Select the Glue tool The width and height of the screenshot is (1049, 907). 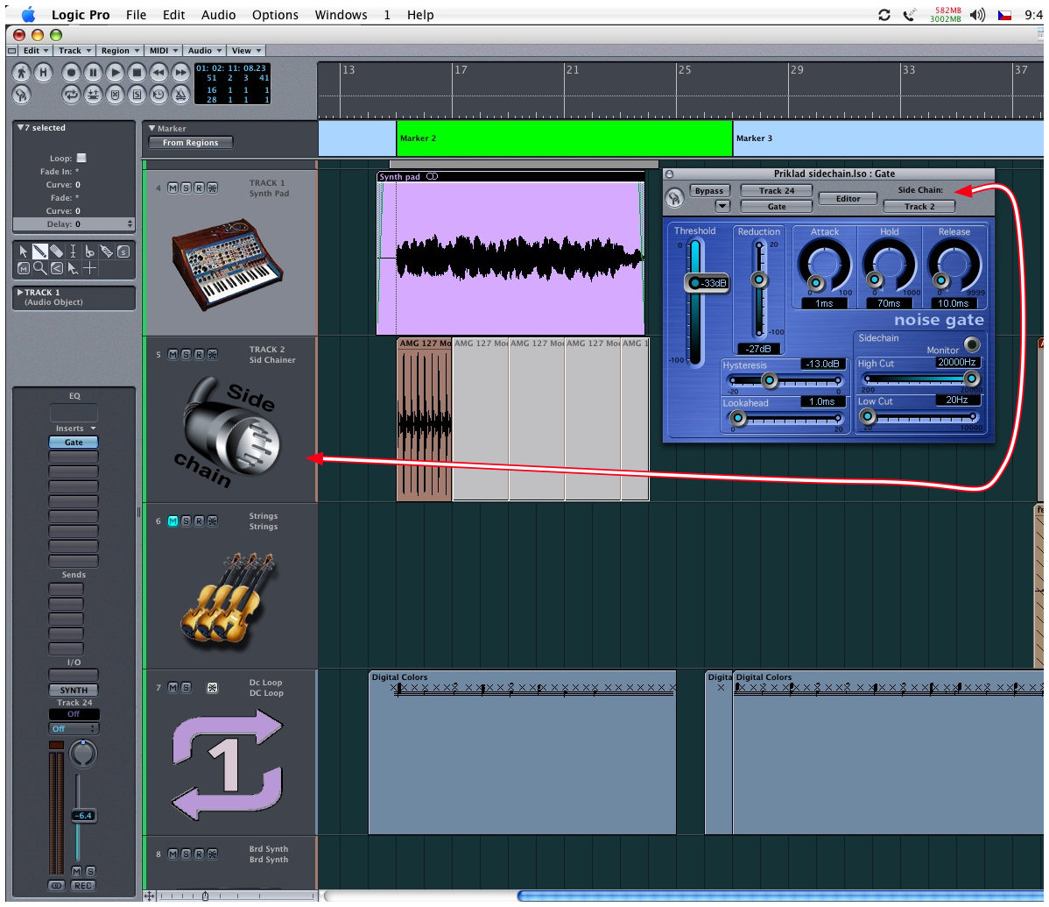click(106, 252)
